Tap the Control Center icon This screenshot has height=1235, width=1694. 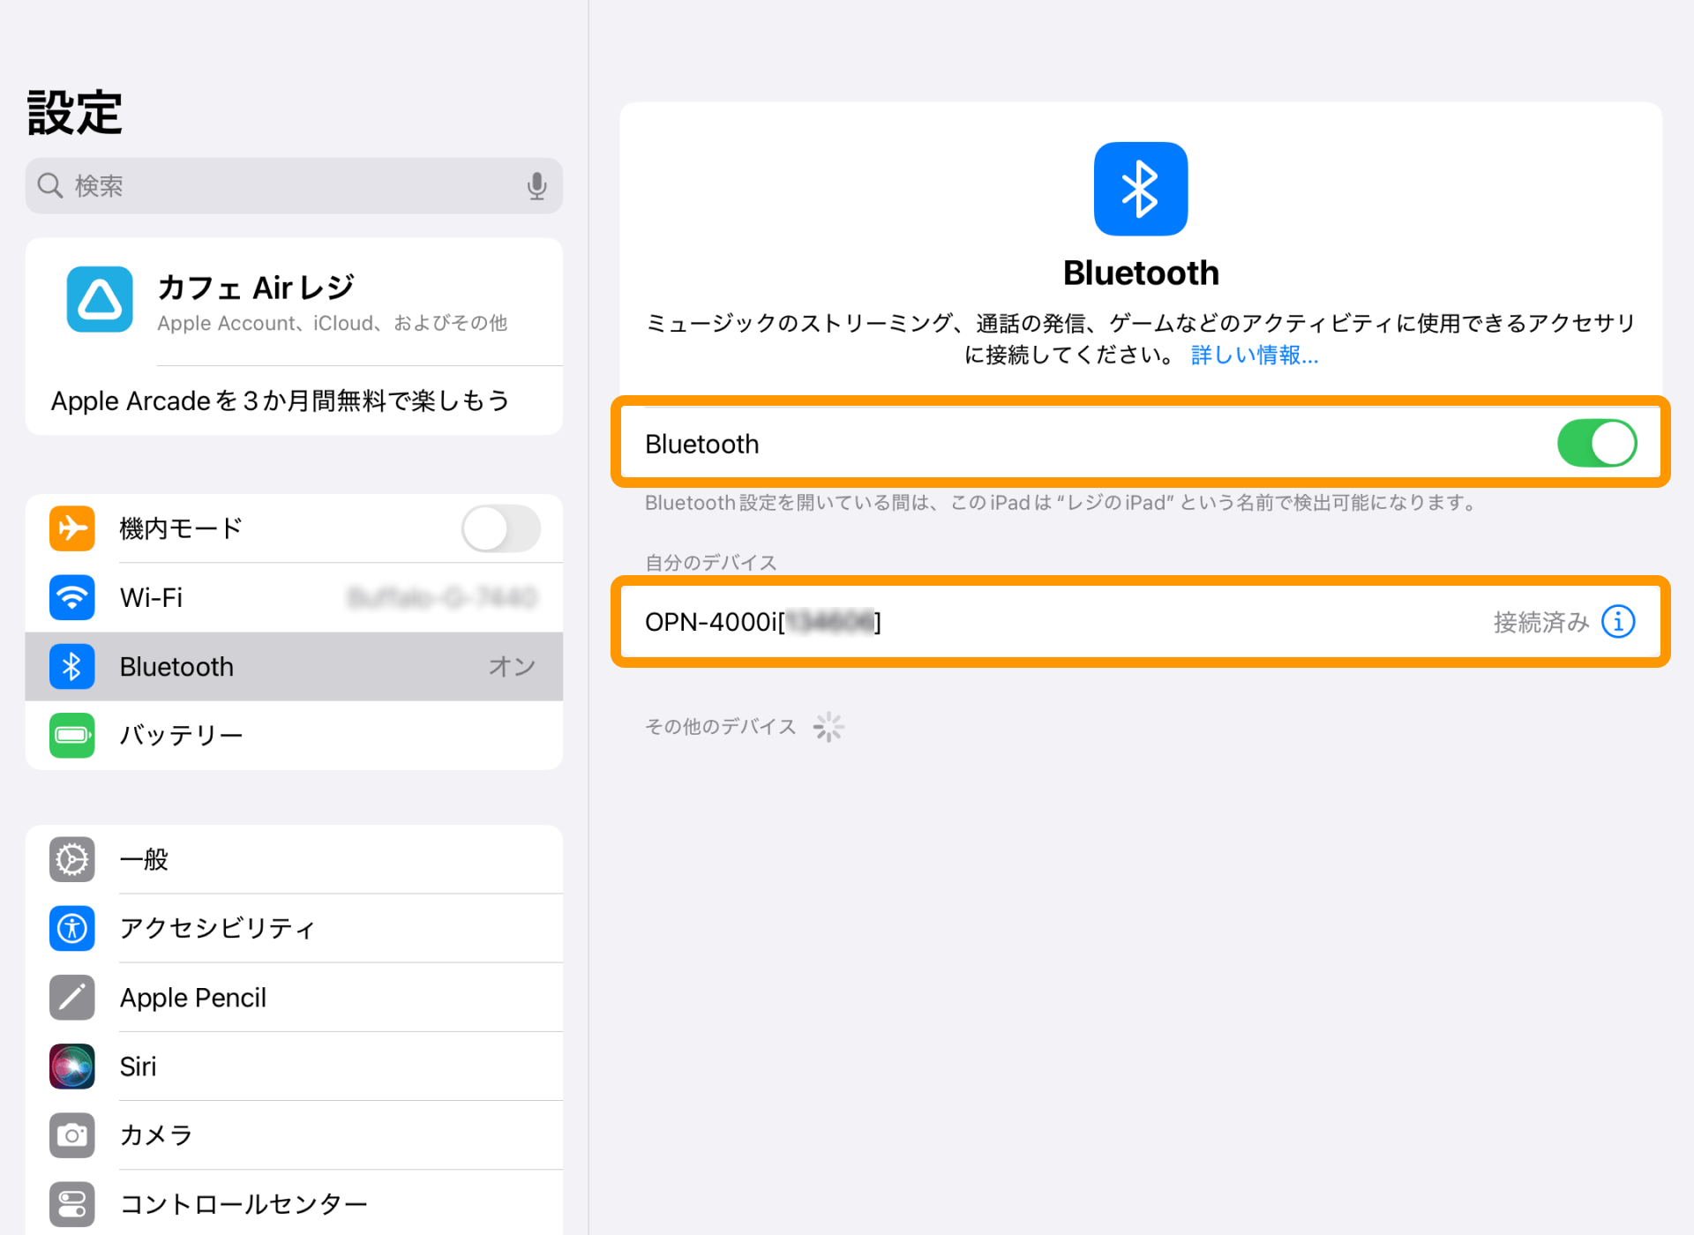tap(72, 1203)
